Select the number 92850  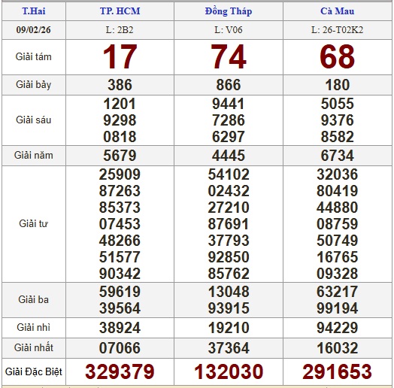tap(229, 257)
